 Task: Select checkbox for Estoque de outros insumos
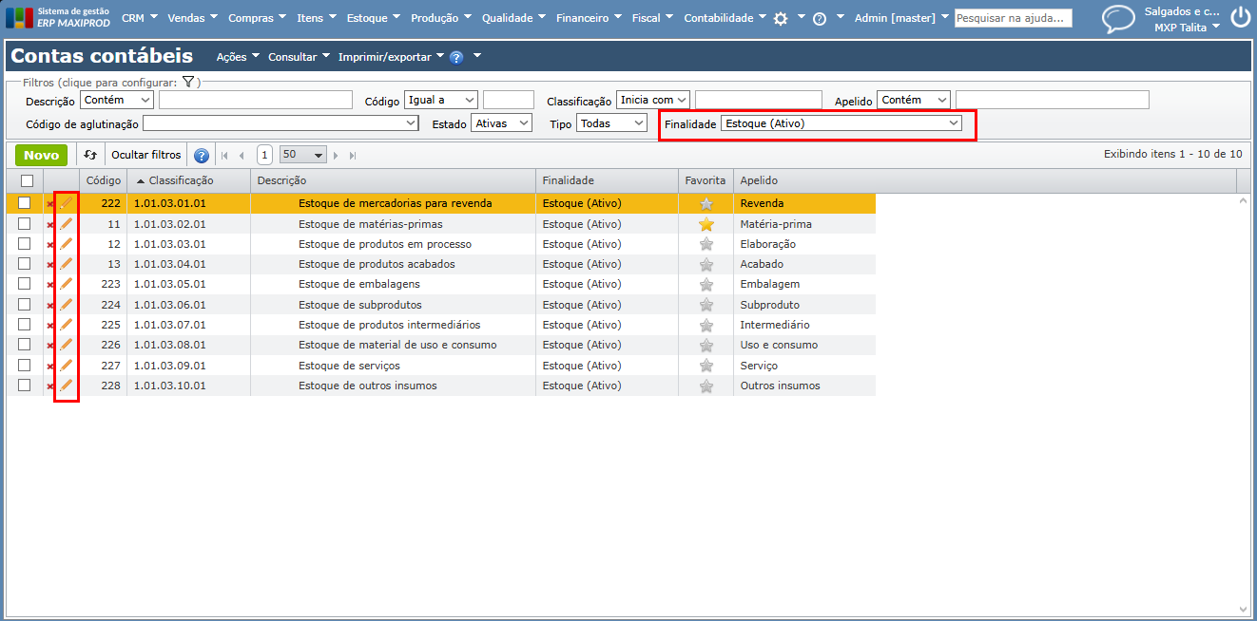click(x=25, y=386)
